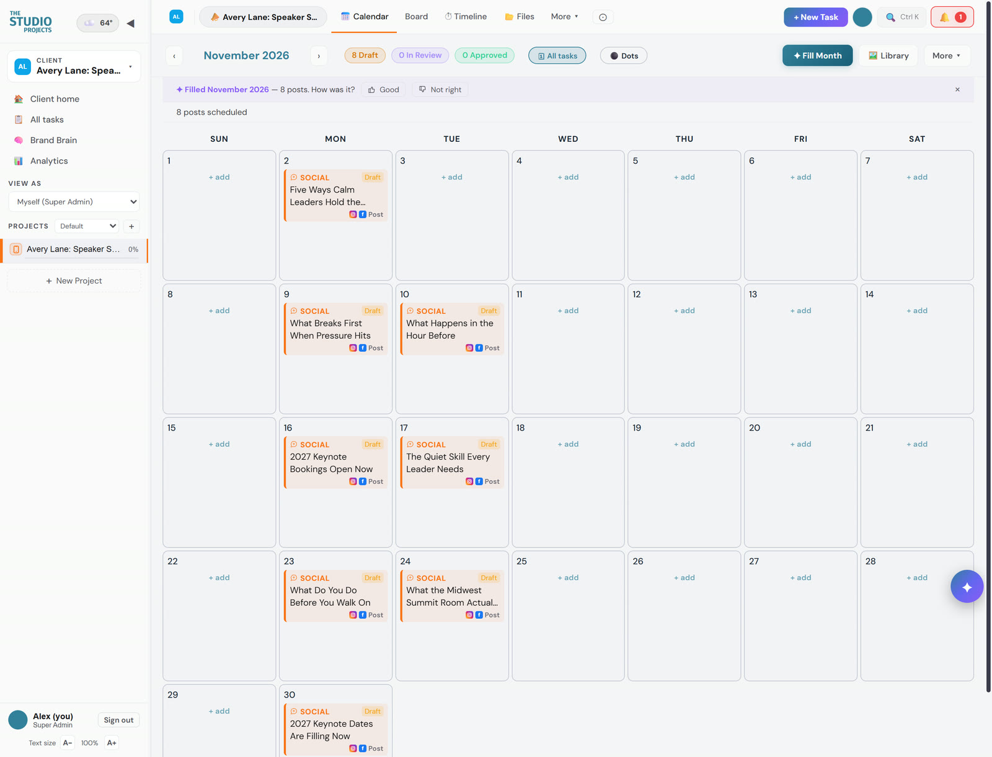The image size is (992, 757).
Task: Increase text size with A+ button
Action: (112, 743)
